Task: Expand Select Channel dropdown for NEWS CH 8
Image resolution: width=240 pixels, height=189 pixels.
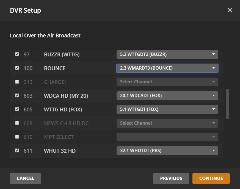Action: coord(167,123)
